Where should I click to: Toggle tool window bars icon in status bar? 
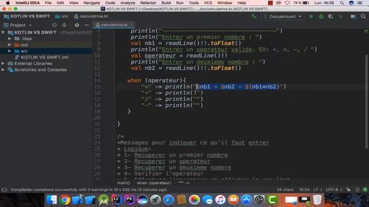point(4,190)
